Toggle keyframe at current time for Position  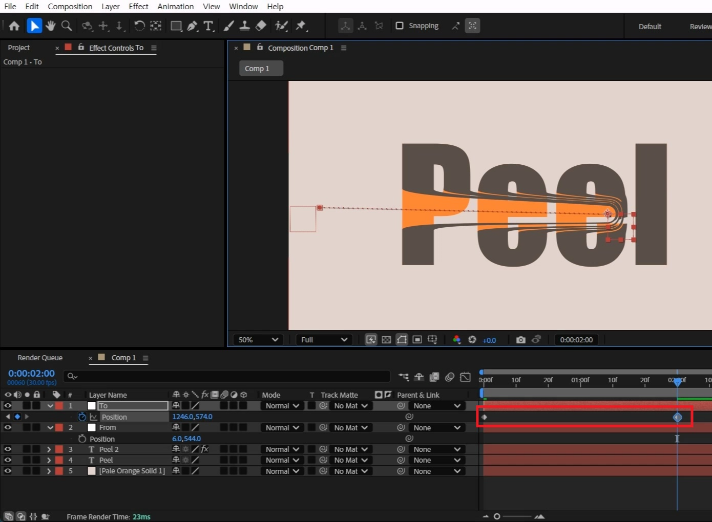coord(17,417)
